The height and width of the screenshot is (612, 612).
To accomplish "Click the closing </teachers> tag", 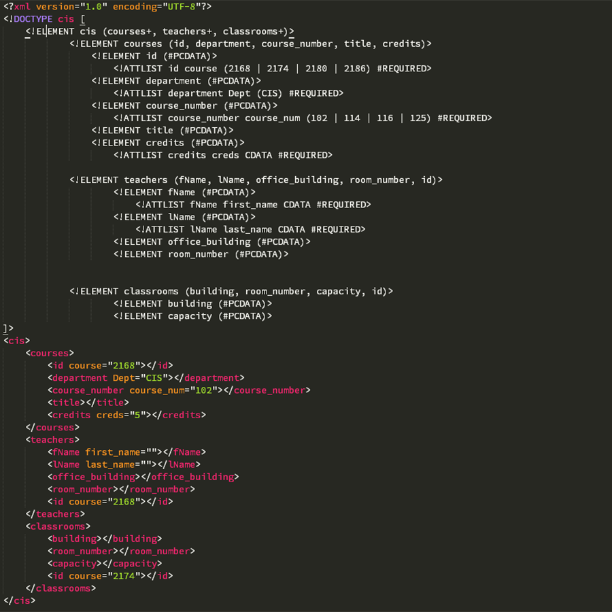I will [55, 514].
